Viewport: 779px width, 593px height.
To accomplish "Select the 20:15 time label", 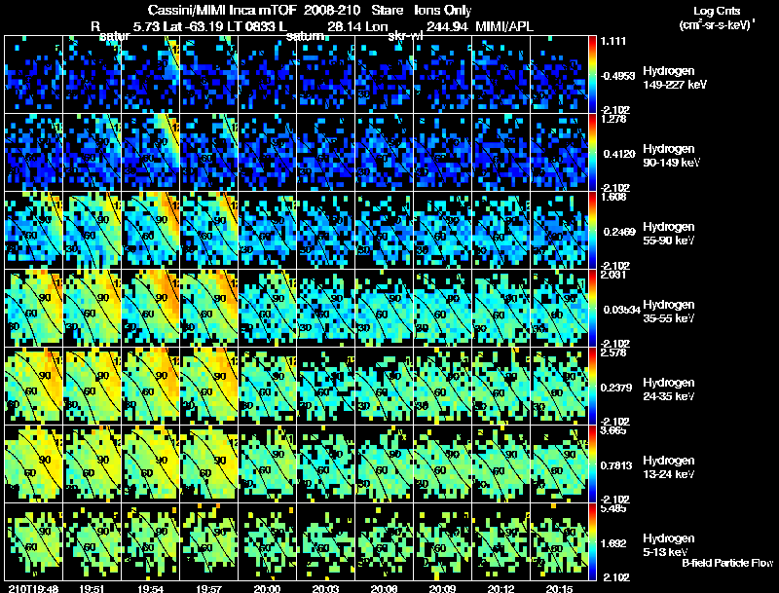I will pyautogui.click(x=559, y=589).
